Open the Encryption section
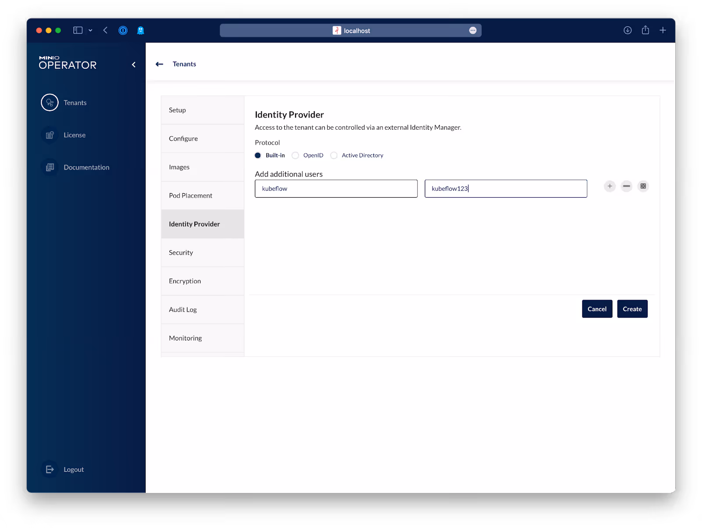This screenshot has height=528, width=702. (x=203, y=281)
